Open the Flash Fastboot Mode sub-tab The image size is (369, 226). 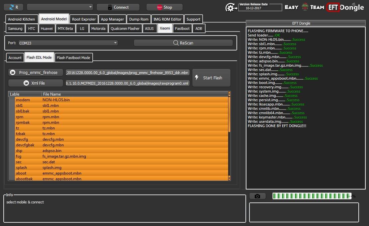pyautogui.click(x=73, y=58)
